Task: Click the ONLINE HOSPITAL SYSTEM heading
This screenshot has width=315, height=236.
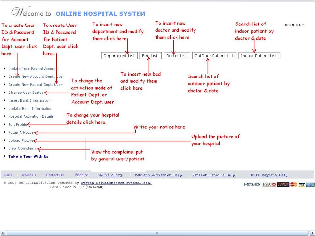Action: coord(100,14)
